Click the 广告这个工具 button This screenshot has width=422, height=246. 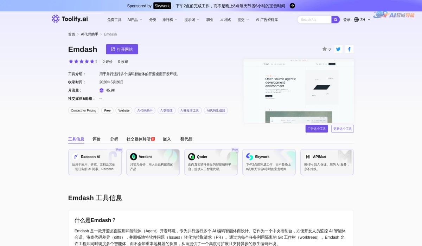[x=317, y=129]
